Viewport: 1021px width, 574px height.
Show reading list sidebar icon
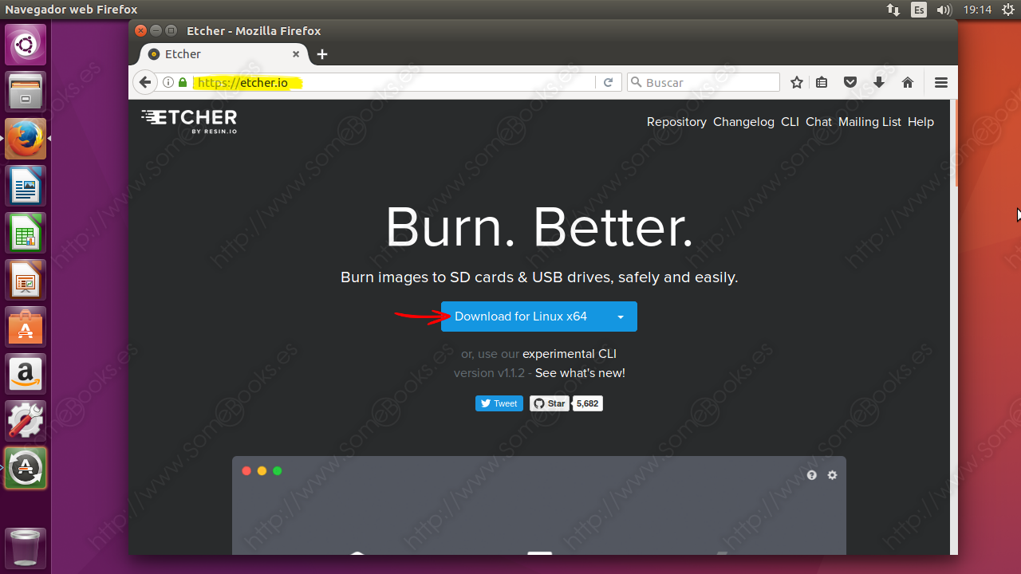(x=822, y=82)
